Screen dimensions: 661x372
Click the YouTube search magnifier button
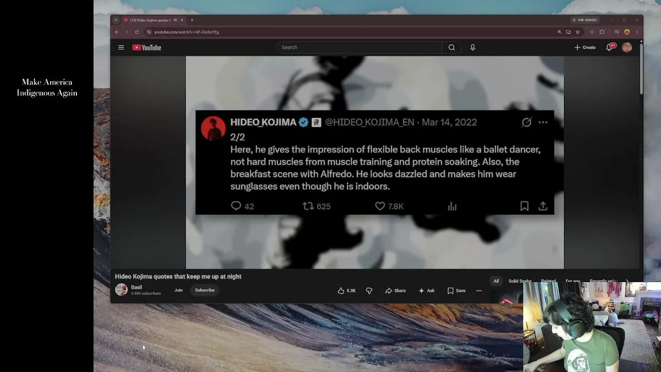click(451, 48)
